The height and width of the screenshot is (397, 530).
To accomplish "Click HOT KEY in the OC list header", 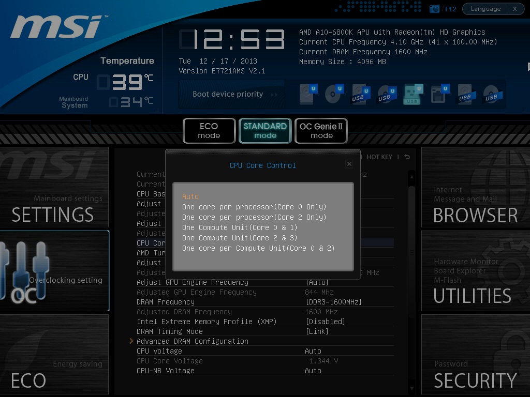I will (x=379, y=157).
